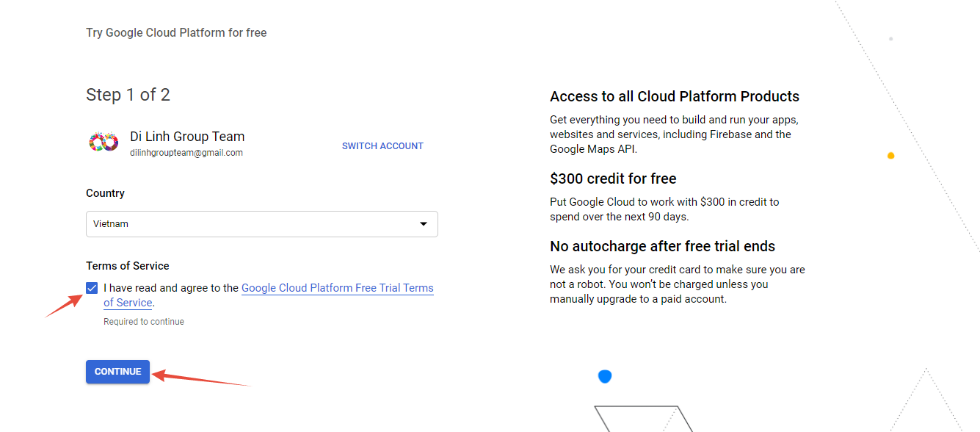
Task: Click the Country dropdown arrow
Action: [x=424, y=224]
